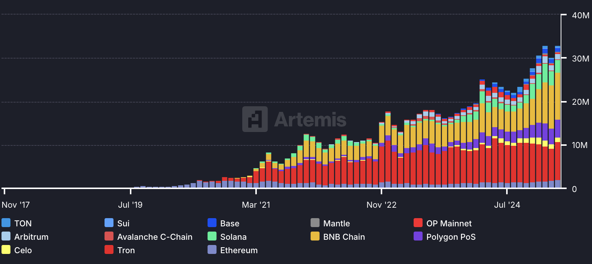Click the 30M y-axis label
Screen dimensions: 592x264
[580, 59]
